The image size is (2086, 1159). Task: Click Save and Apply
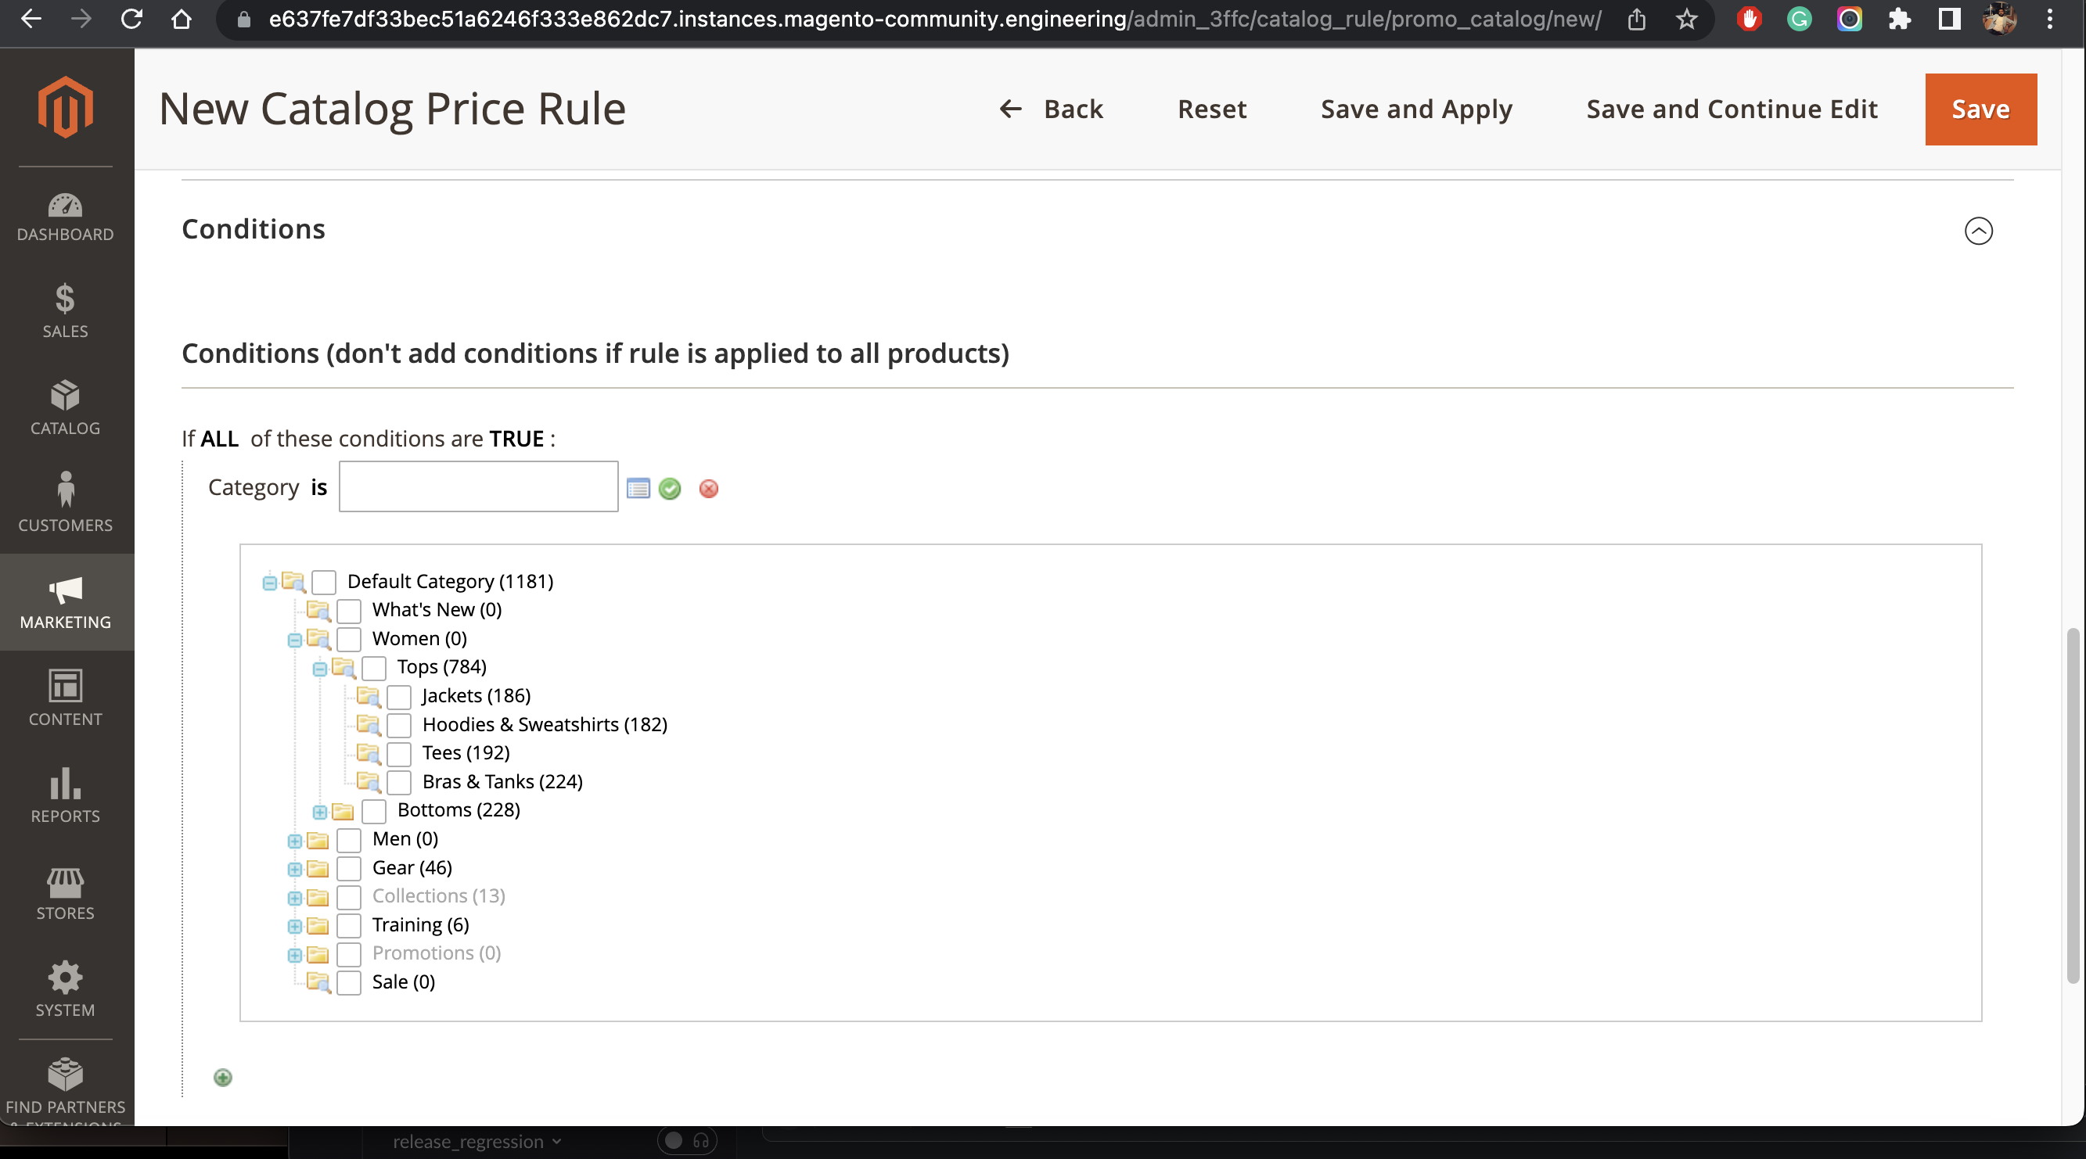click(x=1415, y=109)
